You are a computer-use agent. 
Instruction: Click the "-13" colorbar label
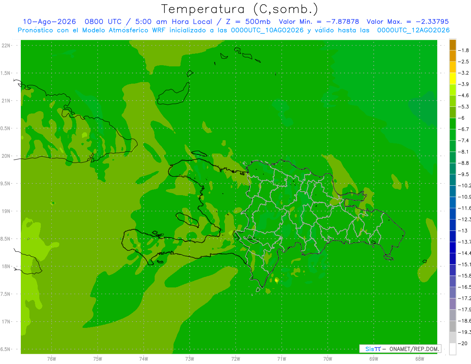pos(463,230)
